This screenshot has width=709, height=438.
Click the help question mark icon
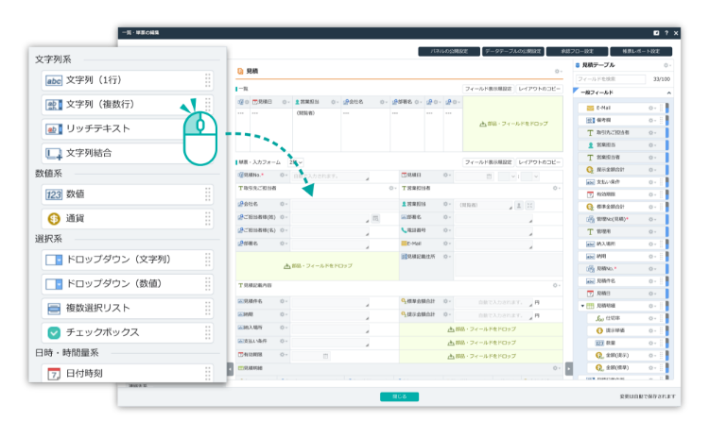pos(666,33)
